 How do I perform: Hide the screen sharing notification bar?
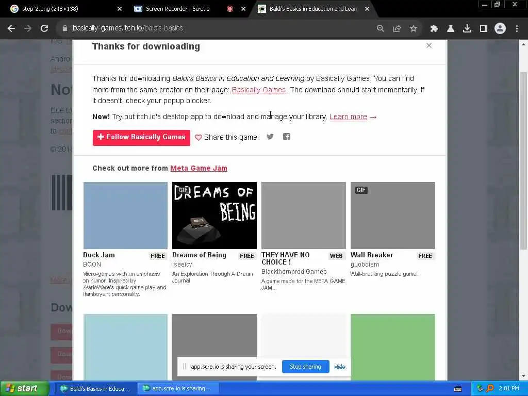340,367
